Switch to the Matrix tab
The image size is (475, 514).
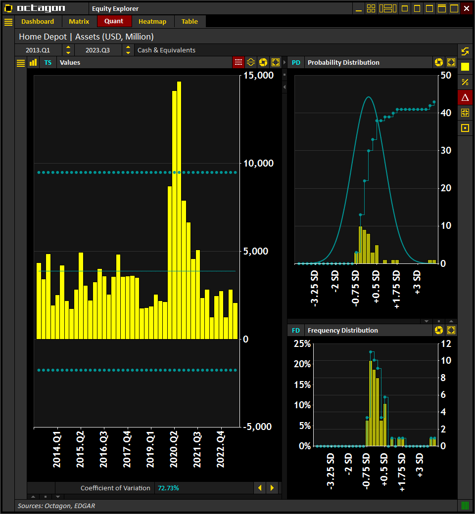[x=79, y=22]
